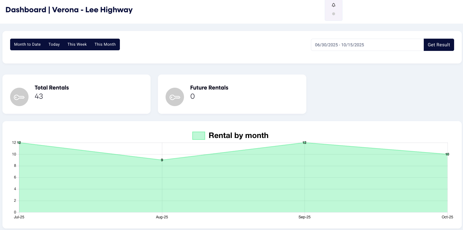This screenshot has height=230, width=463.
Task: Click the Jul-25 data point labeled 12
Action: (19, 143)
